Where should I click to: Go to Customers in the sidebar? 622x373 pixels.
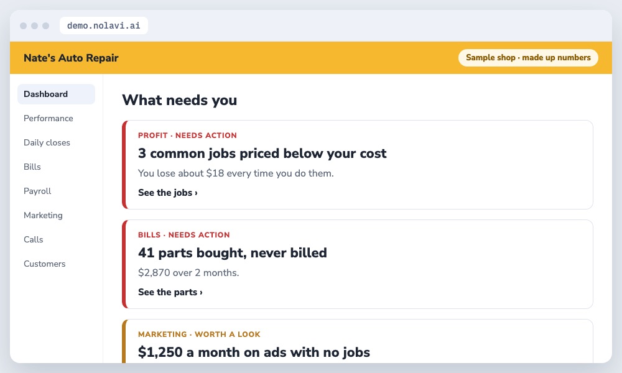44,264
